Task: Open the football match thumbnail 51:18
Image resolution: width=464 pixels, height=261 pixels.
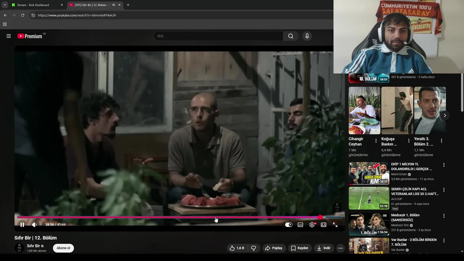Action: 369,198
